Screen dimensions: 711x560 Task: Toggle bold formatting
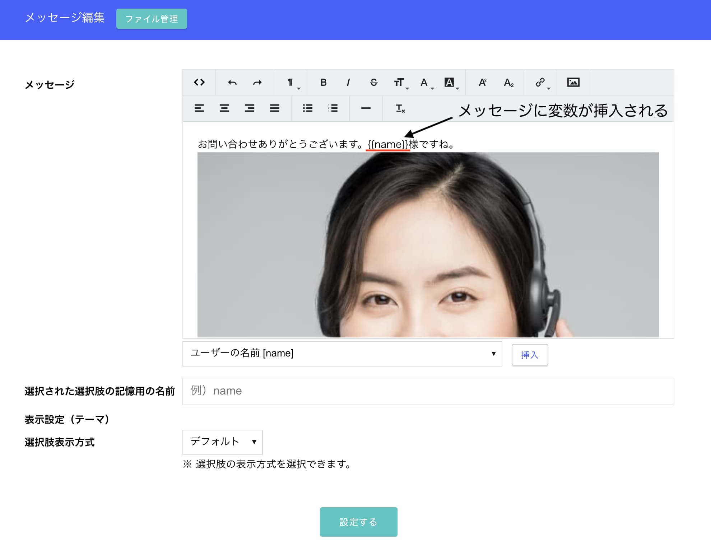(x=324, y=83)
